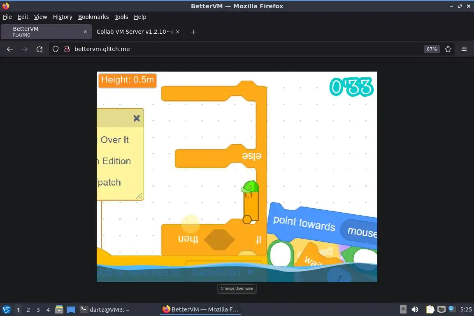Click the "Over It" text in the note
This screenshot has height=316, width=474.
point(115,140)
